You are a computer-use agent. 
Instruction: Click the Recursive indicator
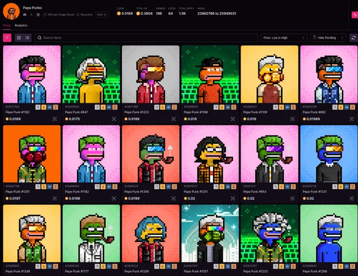[x=84, y=15]
